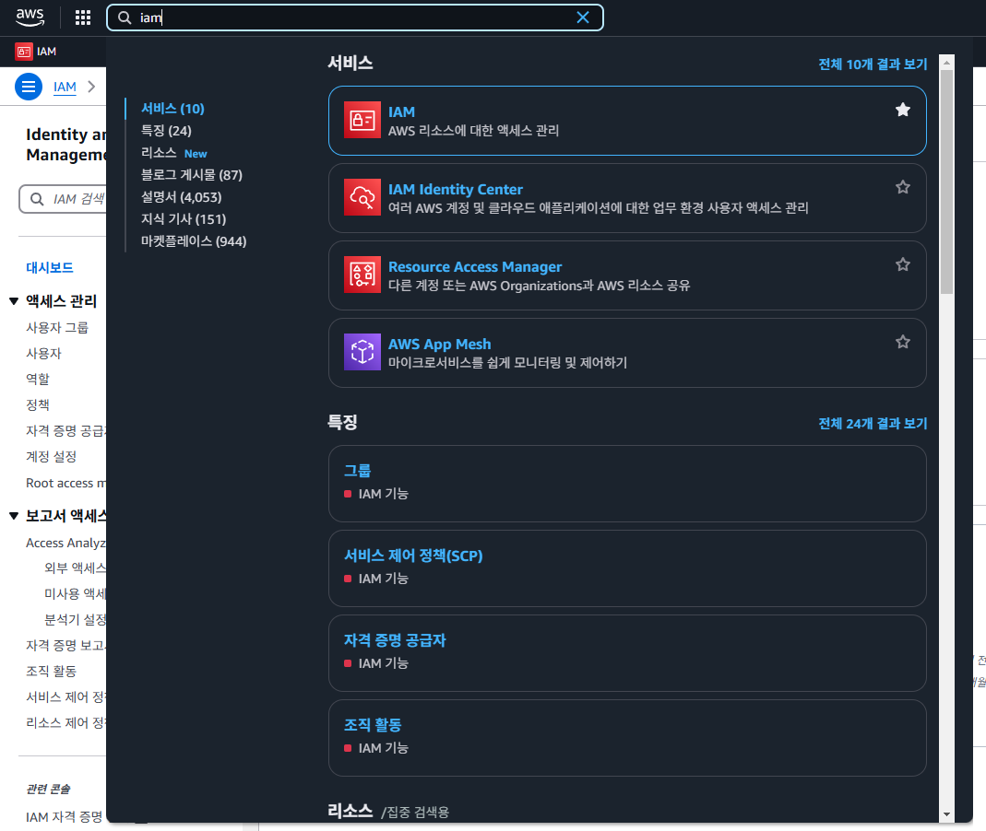The height and width of the screenshot is (831, 986).
Task: Open the 자격 증명 공급자 feature result
Action: 395,640
